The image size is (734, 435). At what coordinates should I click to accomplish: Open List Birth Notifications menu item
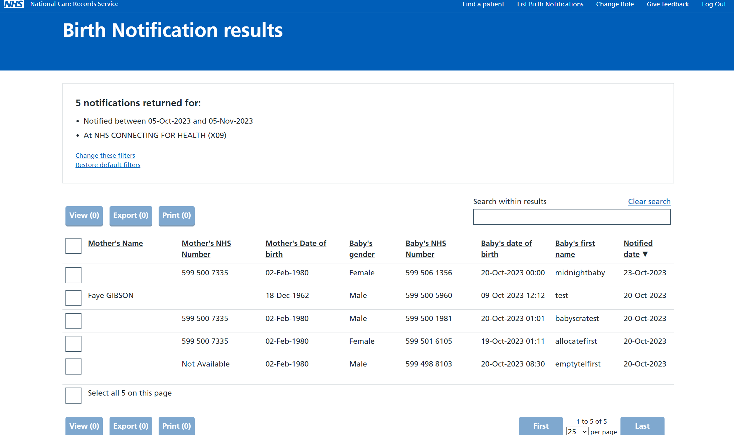550,4
